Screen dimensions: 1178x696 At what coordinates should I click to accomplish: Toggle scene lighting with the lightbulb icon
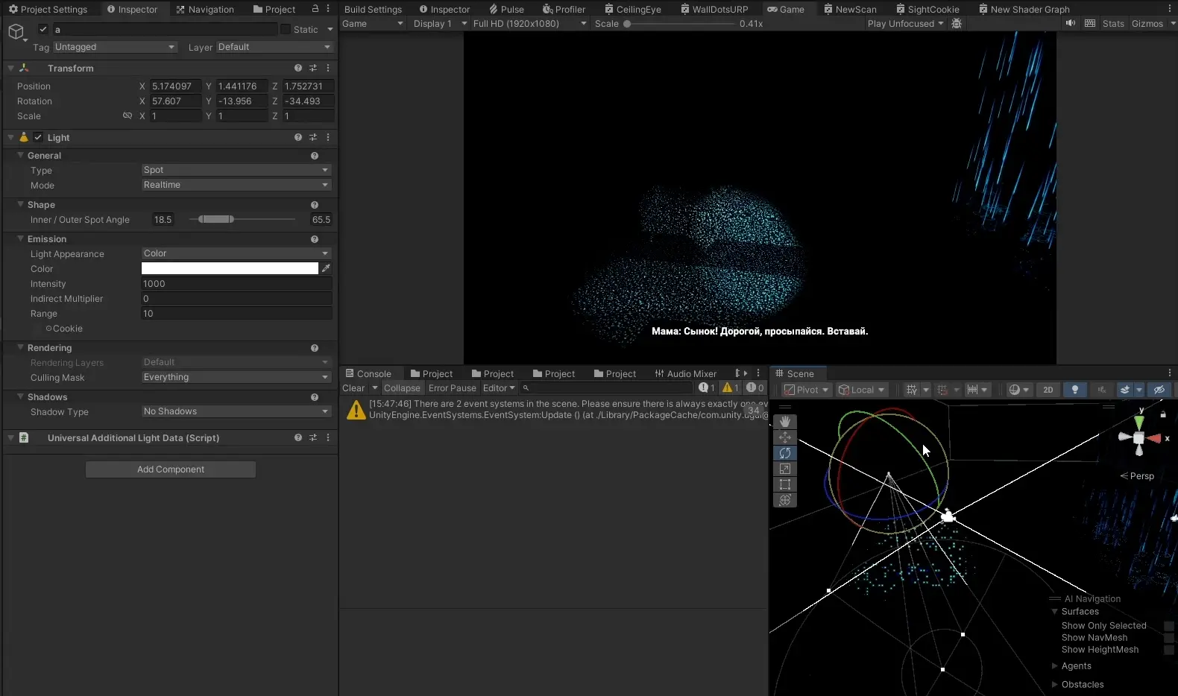point(1074,390)
